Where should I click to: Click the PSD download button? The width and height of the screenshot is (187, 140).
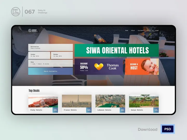coord(168,129)
